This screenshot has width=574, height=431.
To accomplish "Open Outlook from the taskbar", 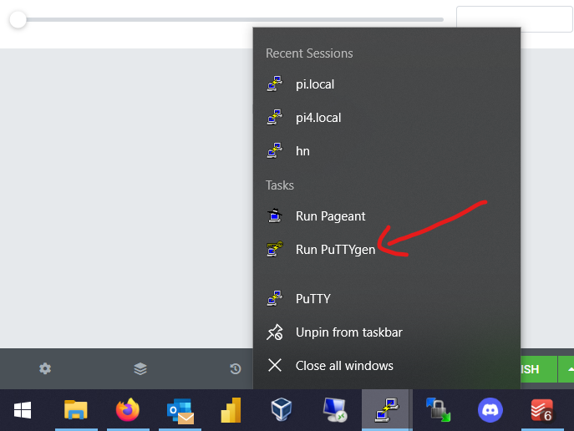I will pos(180,411).
